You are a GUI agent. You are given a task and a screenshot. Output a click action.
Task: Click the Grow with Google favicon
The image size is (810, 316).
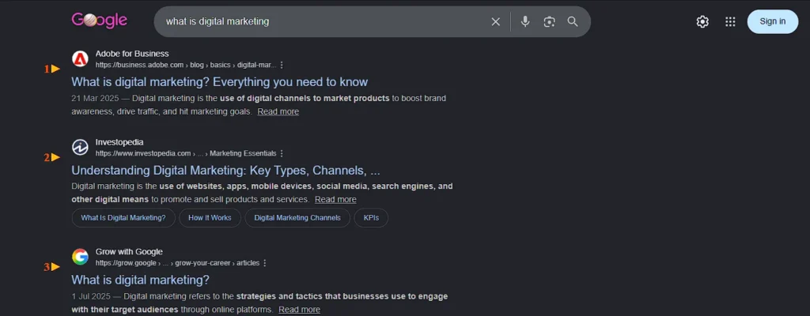(80, 257)
